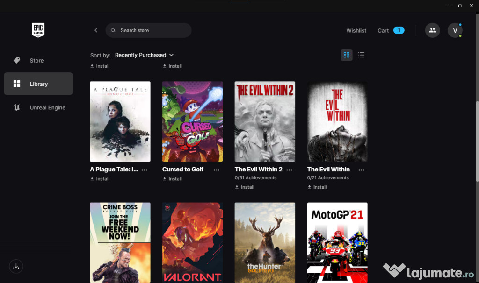Open the Wishlist page
The height and width of the screenshot is (283, 479).
coord(356,30)
